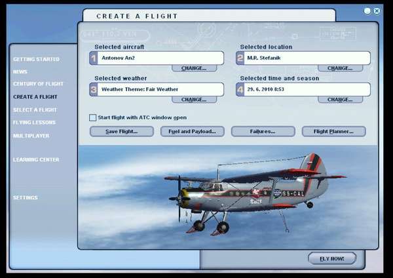Open the Multiplayer section
The width and height of the screenshot is (393, 278).
pos(31,136)
